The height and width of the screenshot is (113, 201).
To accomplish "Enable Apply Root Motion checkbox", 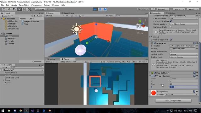I will (171, 51).
